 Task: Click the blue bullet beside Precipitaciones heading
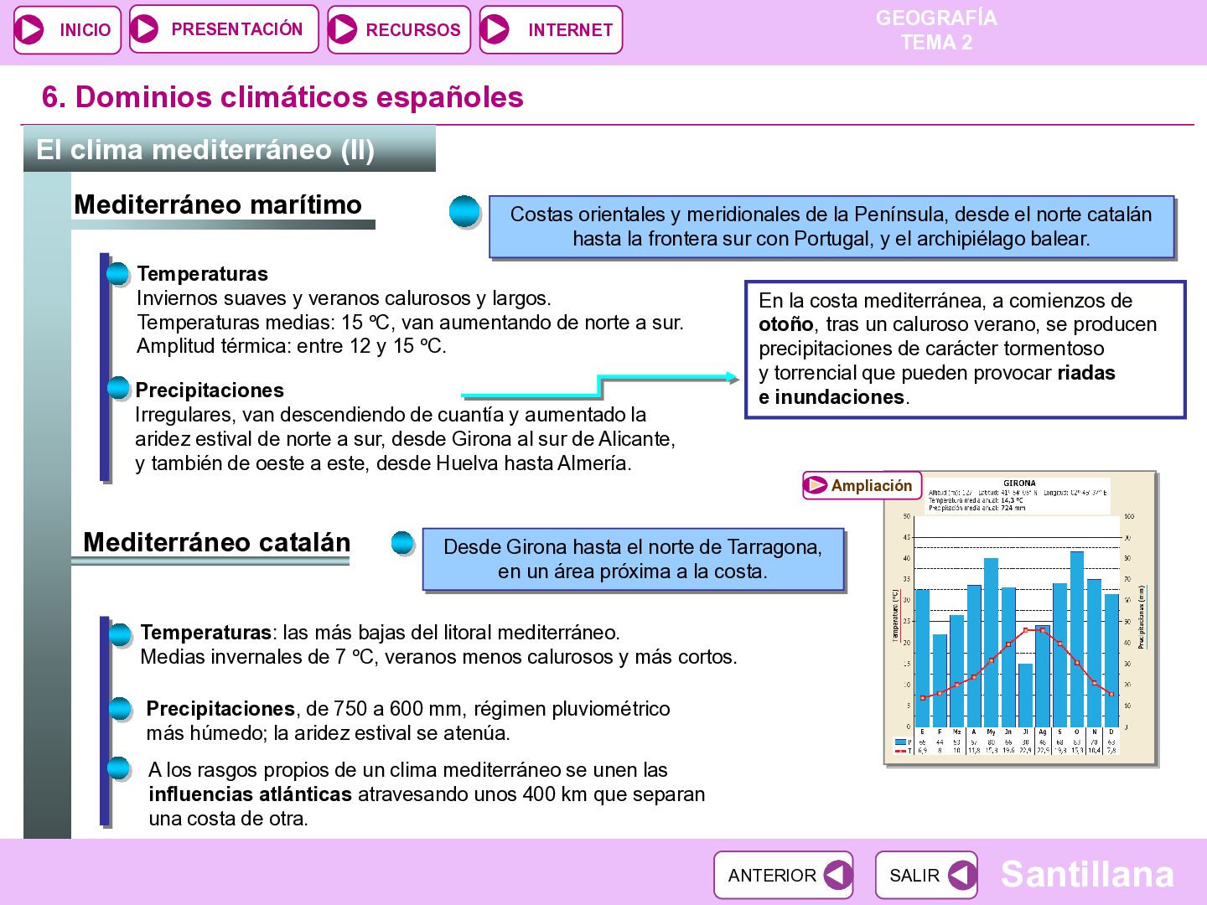tap(118, 388)
